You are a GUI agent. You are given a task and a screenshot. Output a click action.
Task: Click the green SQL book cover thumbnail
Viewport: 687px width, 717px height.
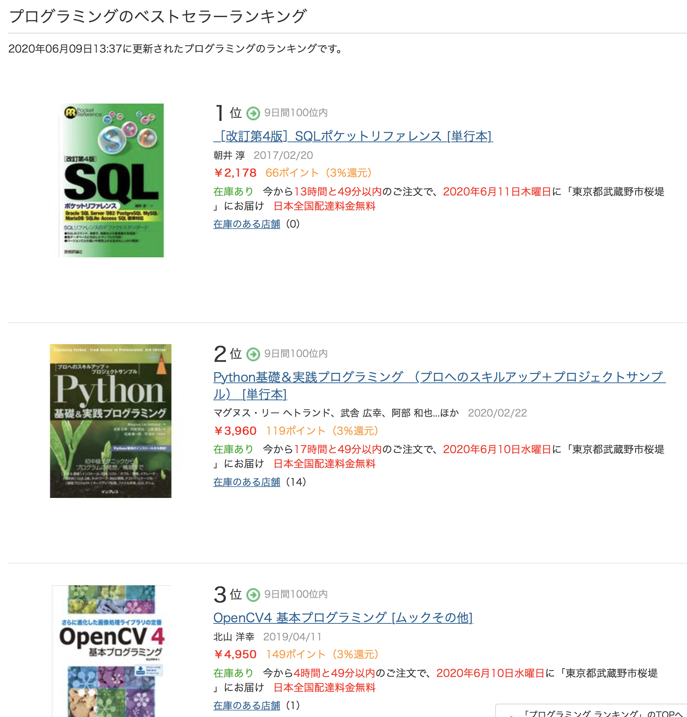tap(111, 180)
